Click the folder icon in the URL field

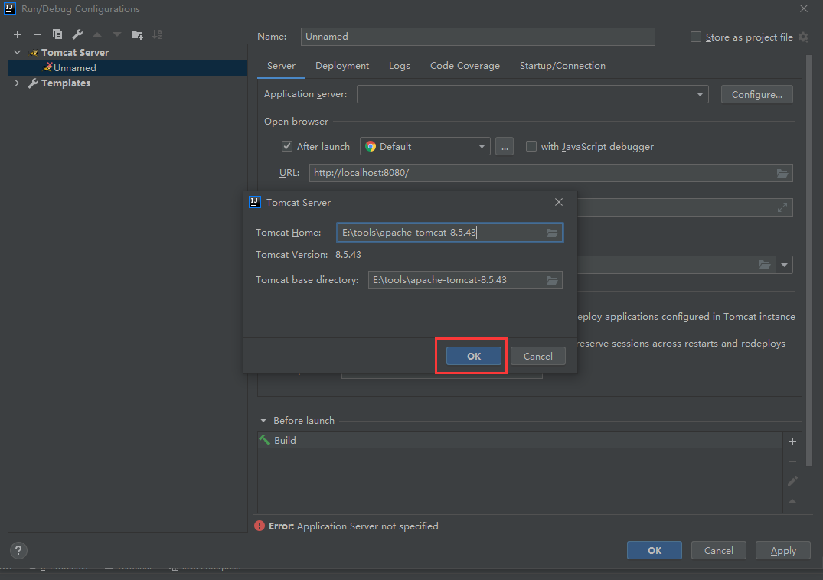coord(782,173)
